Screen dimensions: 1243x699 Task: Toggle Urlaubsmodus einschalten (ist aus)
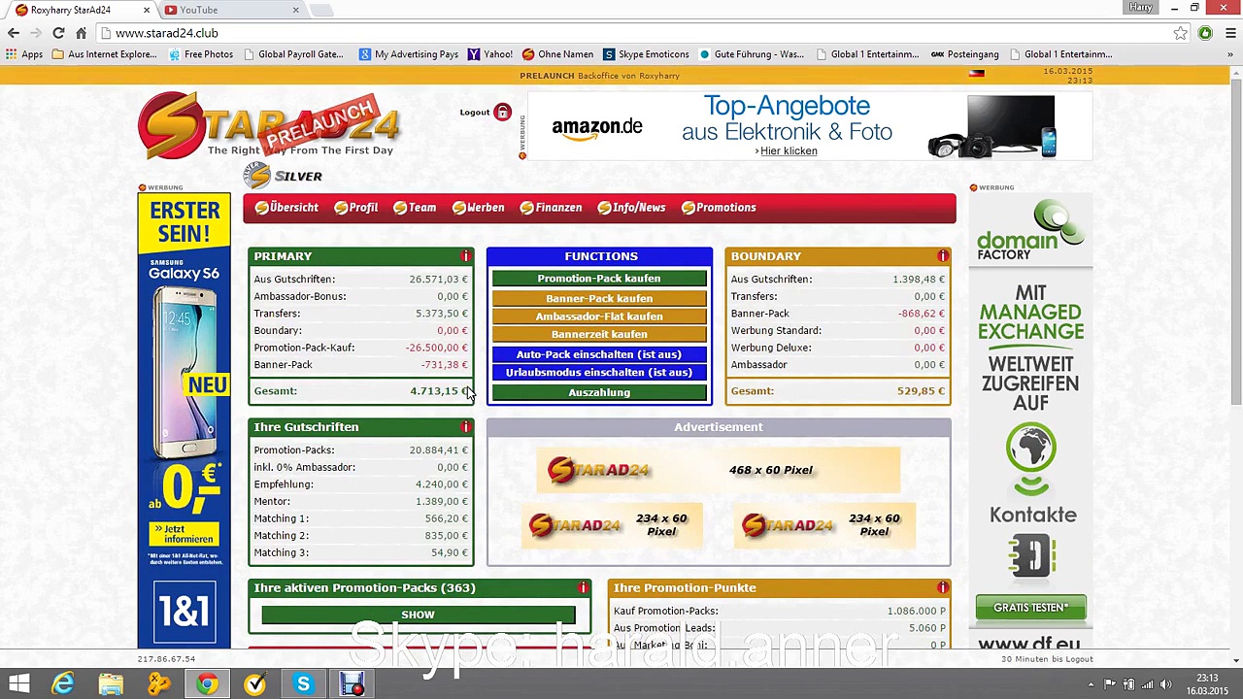tap(599, 373)
